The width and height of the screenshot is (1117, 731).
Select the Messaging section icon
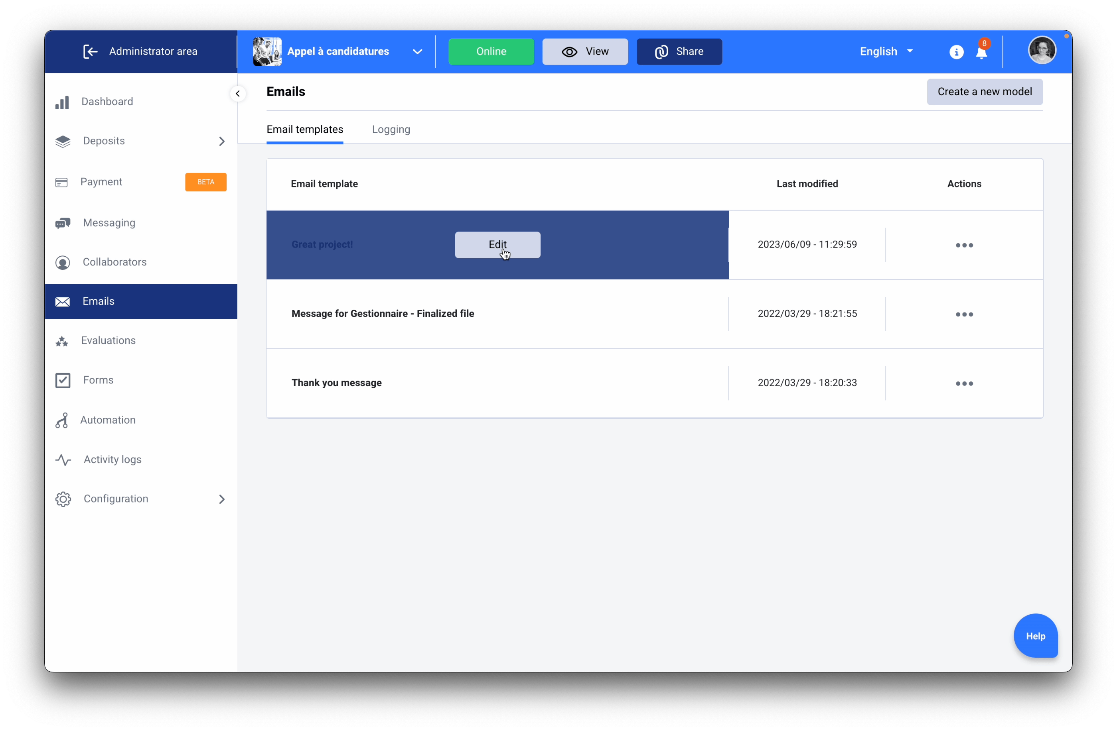tap(63, 223)
